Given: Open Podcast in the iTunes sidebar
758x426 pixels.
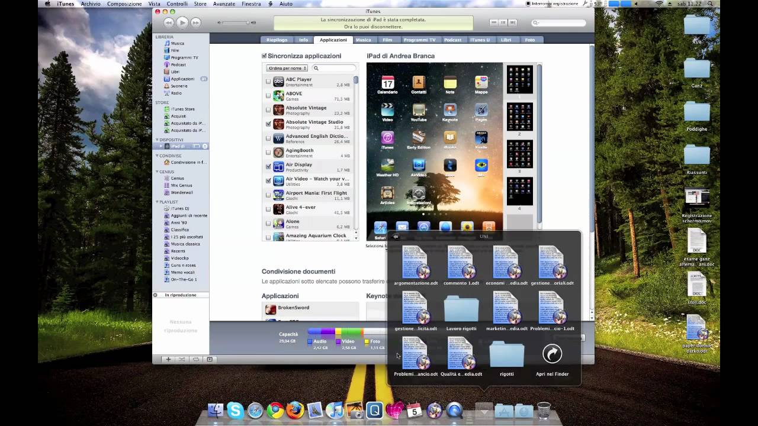Looking at the screenshot, I should pos(178,64).
